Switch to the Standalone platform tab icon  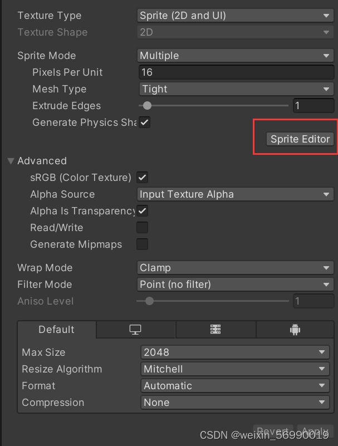pos(135,329)
